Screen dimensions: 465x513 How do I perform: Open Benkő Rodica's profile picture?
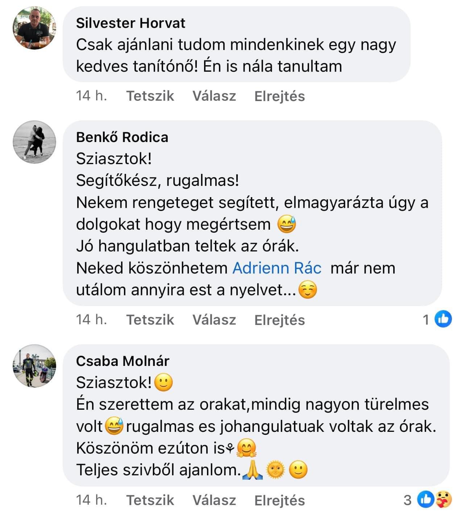click(x=34, y=142)
